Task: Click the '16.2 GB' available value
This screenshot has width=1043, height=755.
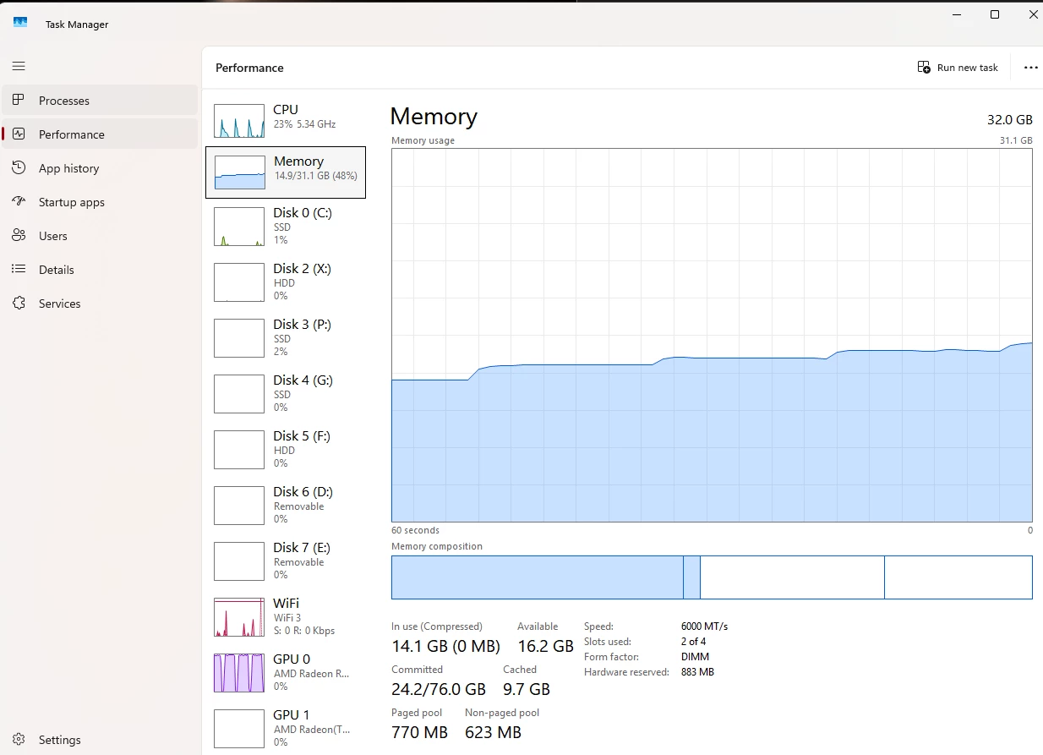Action: click(x=545, y=646)
